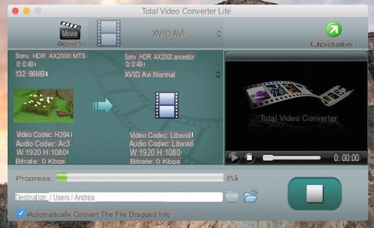
Task: Select the source video thumbnail with flowers
Action: (x=44, y=105)
